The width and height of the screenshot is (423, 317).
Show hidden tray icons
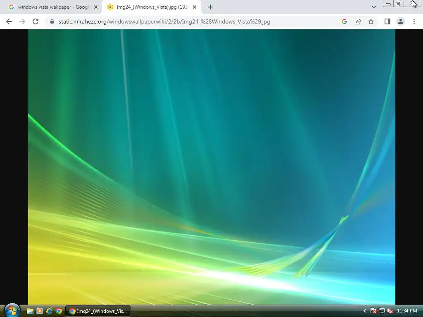[365, 311]
